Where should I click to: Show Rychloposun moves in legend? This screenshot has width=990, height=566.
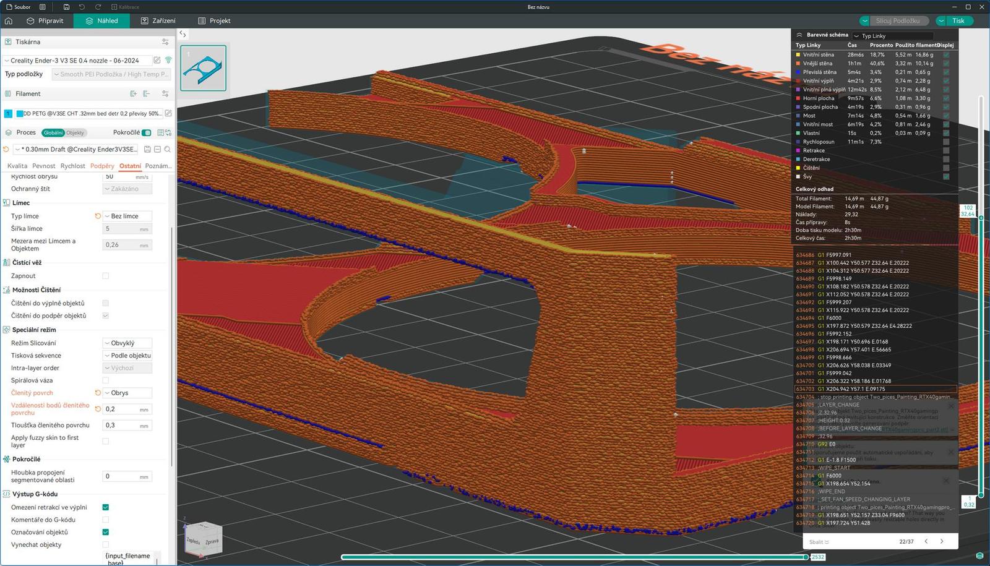coord(946,142)
